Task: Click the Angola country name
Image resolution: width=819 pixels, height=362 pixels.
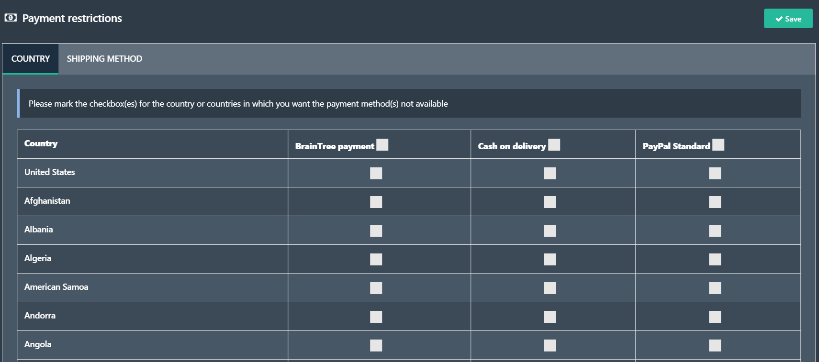Action: (38, 344)
